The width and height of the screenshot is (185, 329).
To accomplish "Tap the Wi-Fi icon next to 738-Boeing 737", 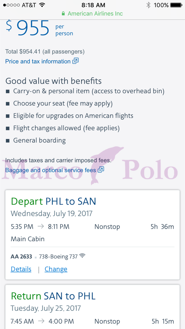I will click(82, 256).
